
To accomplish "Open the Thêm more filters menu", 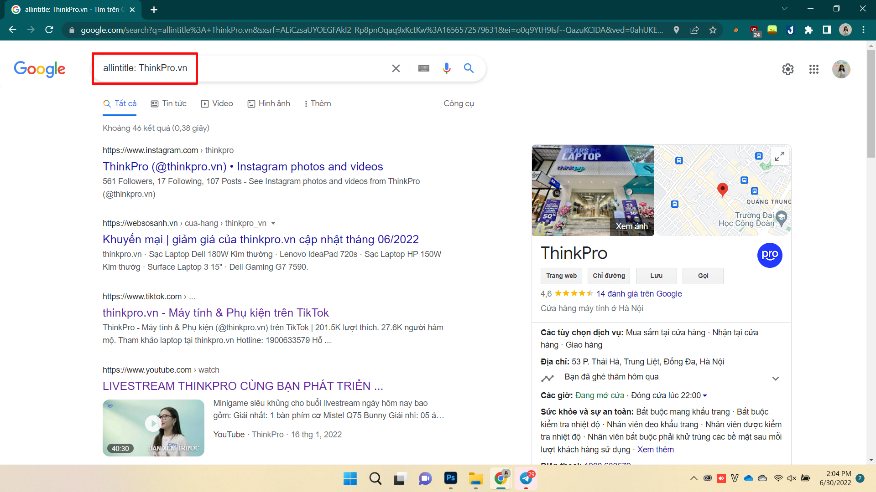I will 318,103.
